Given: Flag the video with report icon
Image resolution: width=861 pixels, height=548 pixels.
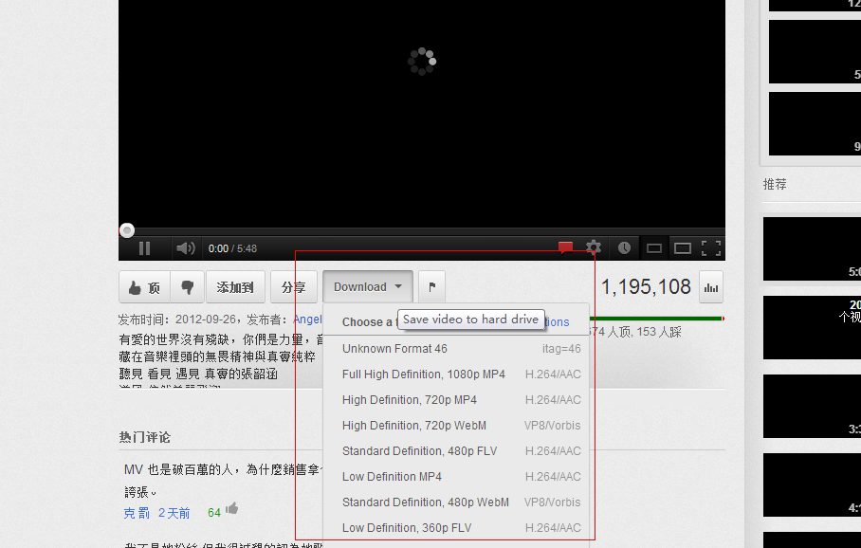Looking at the screenshot, I should 432,287.
